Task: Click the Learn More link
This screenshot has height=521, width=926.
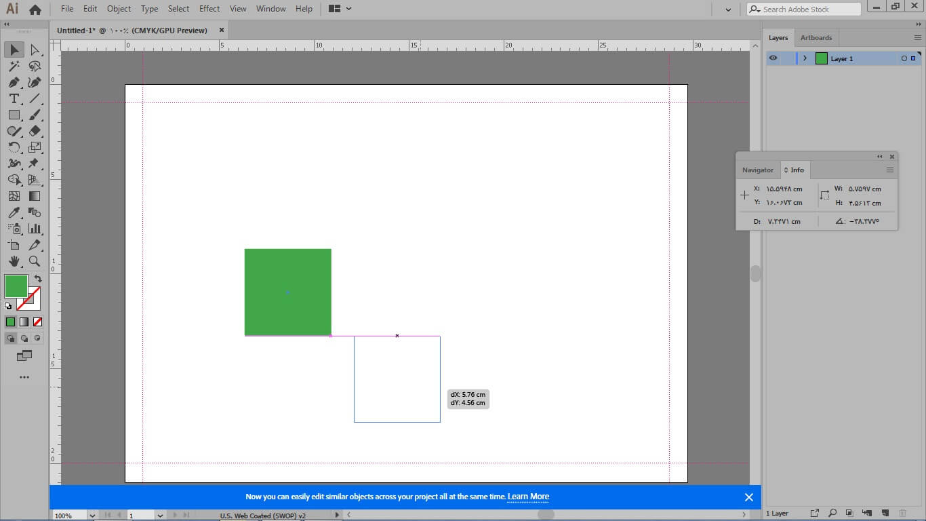Action: pos(528,497)
